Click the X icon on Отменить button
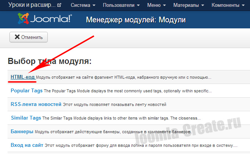This screenshot has height=154, width=250. tap(17, 37)
